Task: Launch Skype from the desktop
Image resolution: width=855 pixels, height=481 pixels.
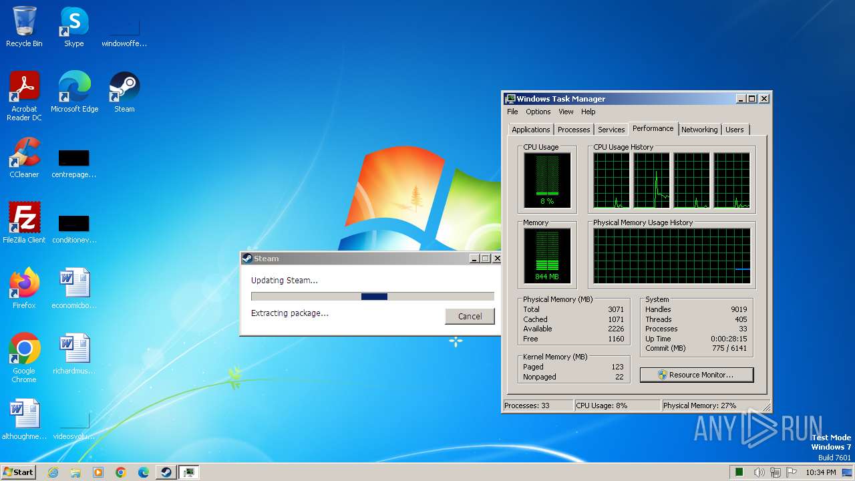Action: click(x=73, y=27)
